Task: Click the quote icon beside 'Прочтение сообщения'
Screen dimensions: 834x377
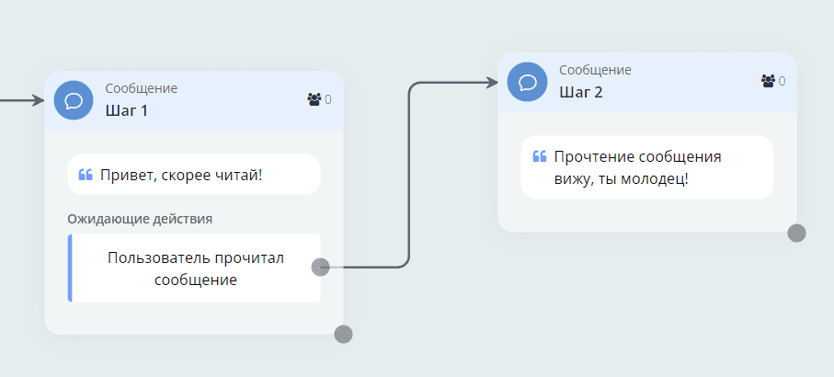Action: [540, 156]
